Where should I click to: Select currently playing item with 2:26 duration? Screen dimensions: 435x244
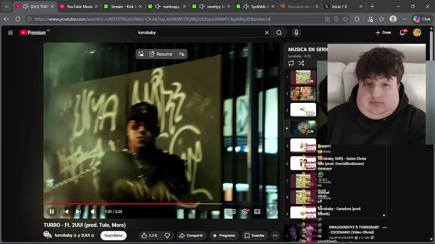pyautogui.click(x=303, y=127)
